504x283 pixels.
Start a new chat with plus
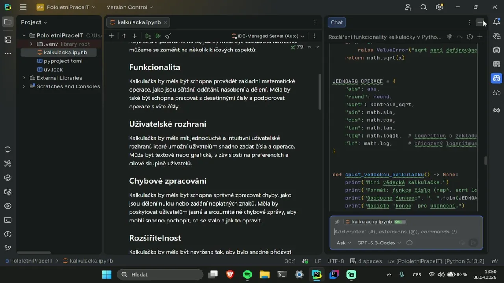(480, 37)
